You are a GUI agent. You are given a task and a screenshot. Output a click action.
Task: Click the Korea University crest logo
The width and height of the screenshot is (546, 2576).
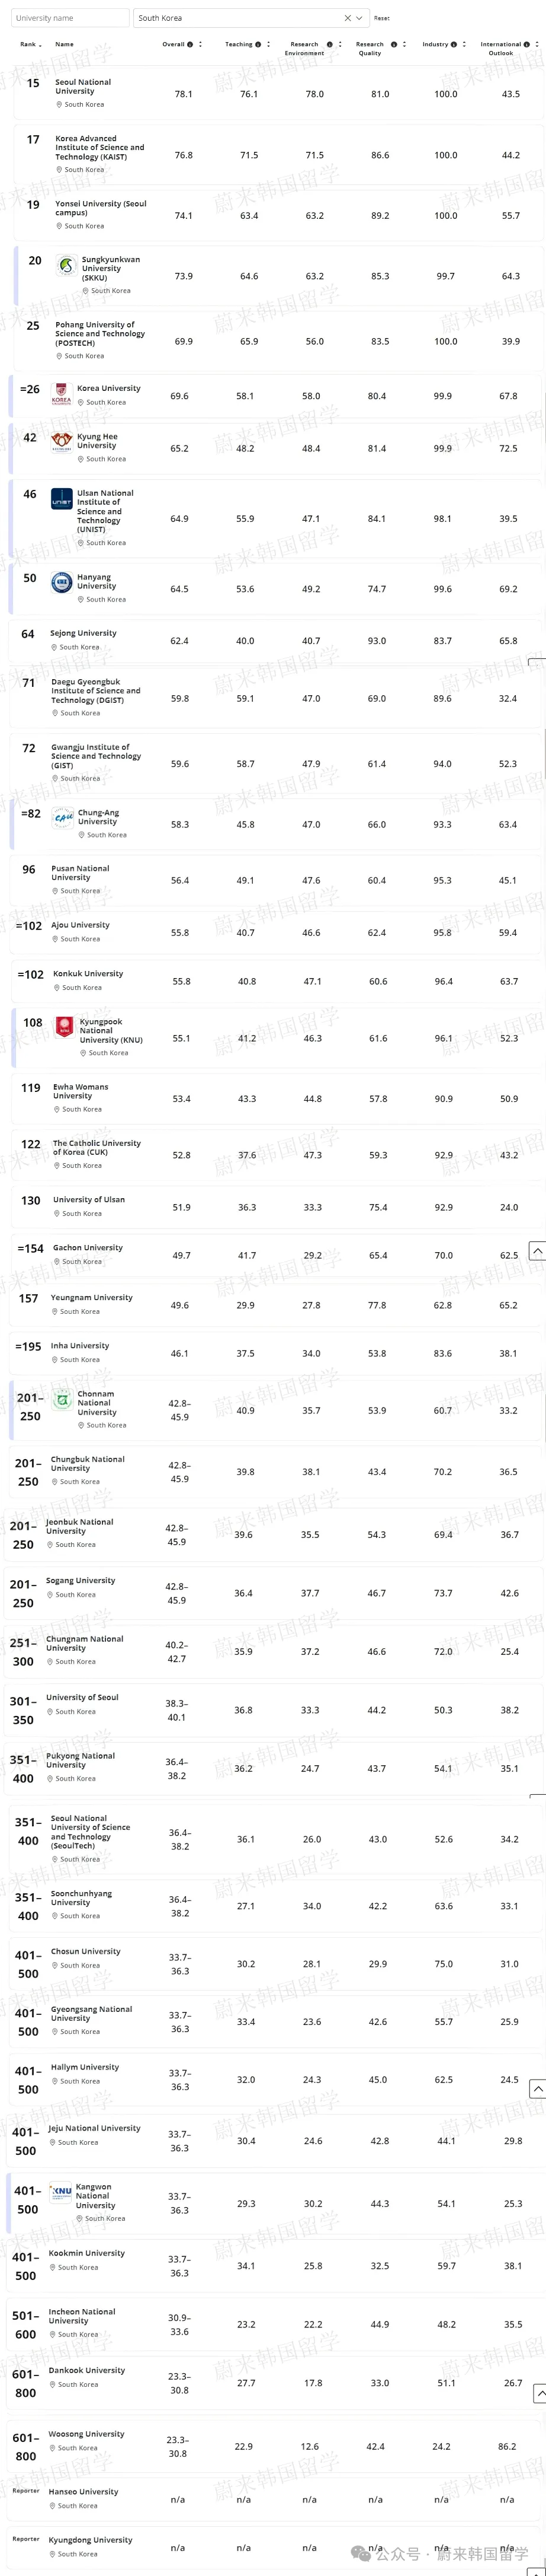[x=62, y=393]
